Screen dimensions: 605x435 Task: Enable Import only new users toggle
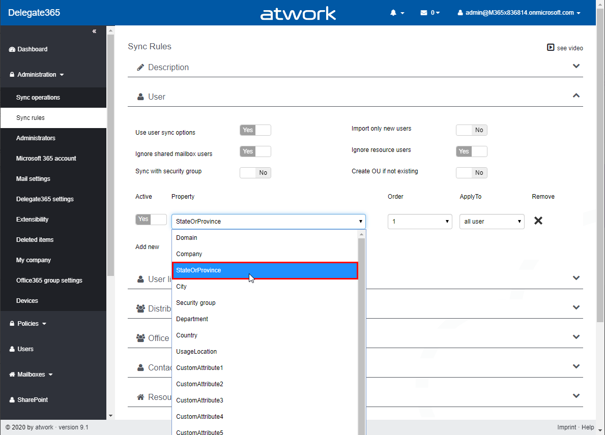tap(471, 130)
